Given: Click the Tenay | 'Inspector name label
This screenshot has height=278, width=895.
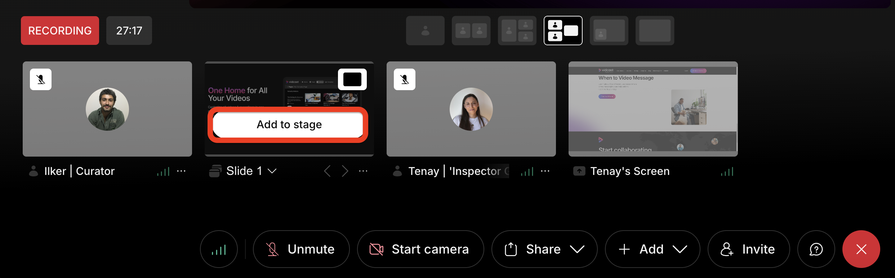Looking at the screenshot, I should click(458, 171).
